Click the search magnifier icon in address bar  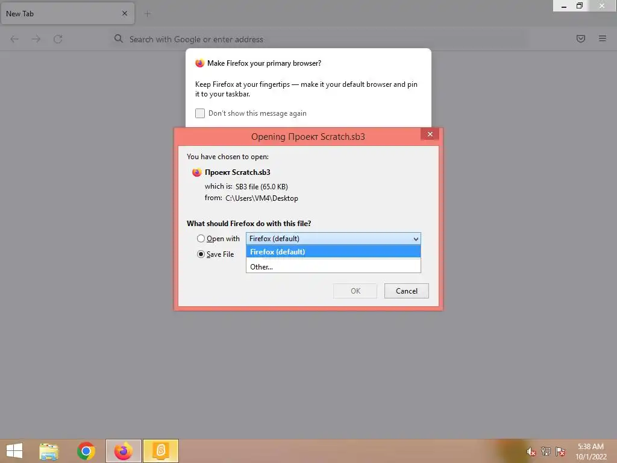coord(119,39)
